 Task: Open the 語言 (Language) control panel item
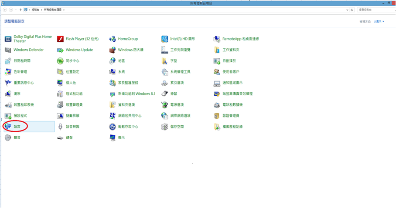(x=17, y=126)
